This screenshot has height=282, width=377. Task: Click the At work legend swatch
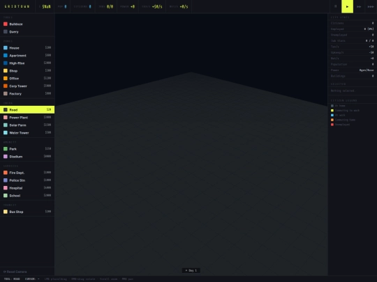pyautogui.click(x=332, y=115)
